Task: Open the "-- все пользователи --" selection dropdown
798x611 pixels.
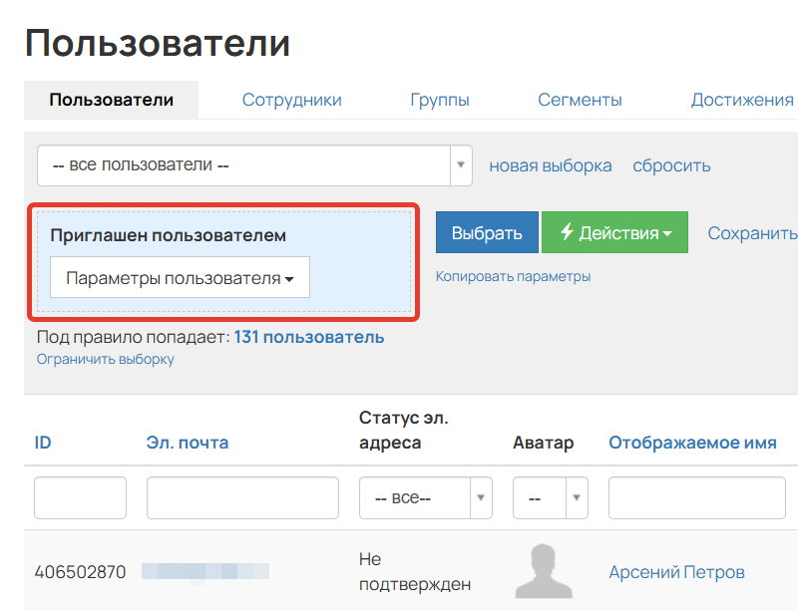Action: point(254,165)
